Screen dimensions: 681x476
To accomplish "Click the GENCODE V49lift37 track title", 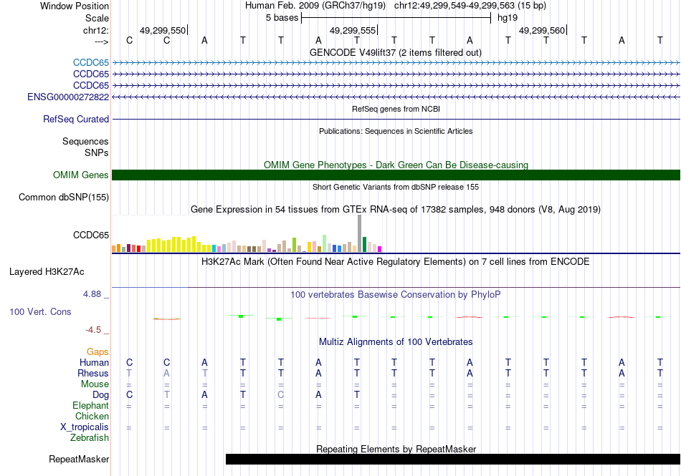I will (x=395, y=52).
